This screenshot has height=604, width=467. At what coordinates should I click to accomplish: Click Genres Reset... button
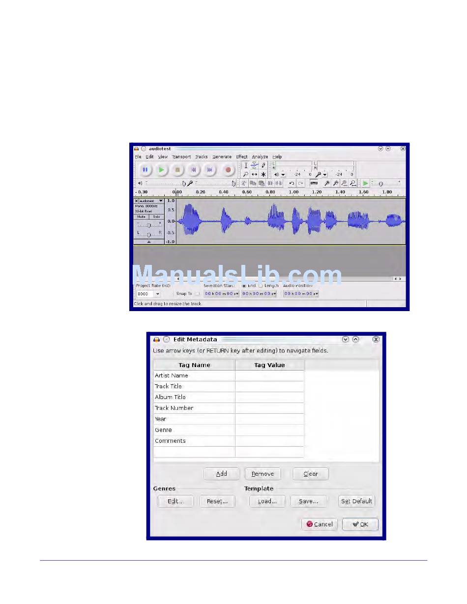[x=217, y=501]
